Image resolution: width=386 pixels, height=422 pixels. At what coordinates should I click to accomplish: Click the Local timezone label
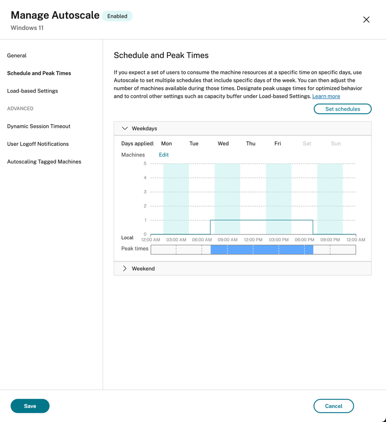click(x=127, y=238)
